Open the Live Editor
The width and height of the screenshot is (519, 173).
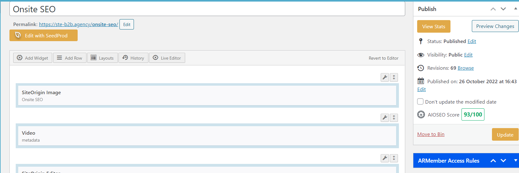coord(167,58)
